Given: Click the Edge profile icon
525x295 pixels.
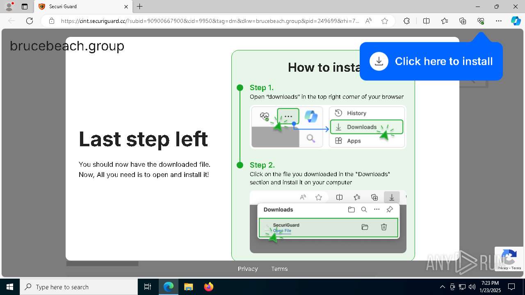Looking at the screenshot, I should point(9,7).
